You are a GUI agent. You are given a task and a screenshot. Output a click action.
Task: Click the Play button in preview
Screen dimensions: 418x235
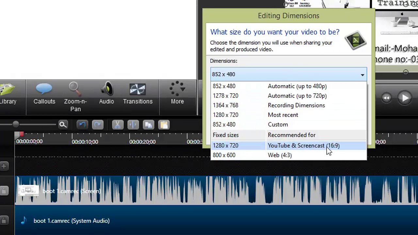(x=405, y=98)
